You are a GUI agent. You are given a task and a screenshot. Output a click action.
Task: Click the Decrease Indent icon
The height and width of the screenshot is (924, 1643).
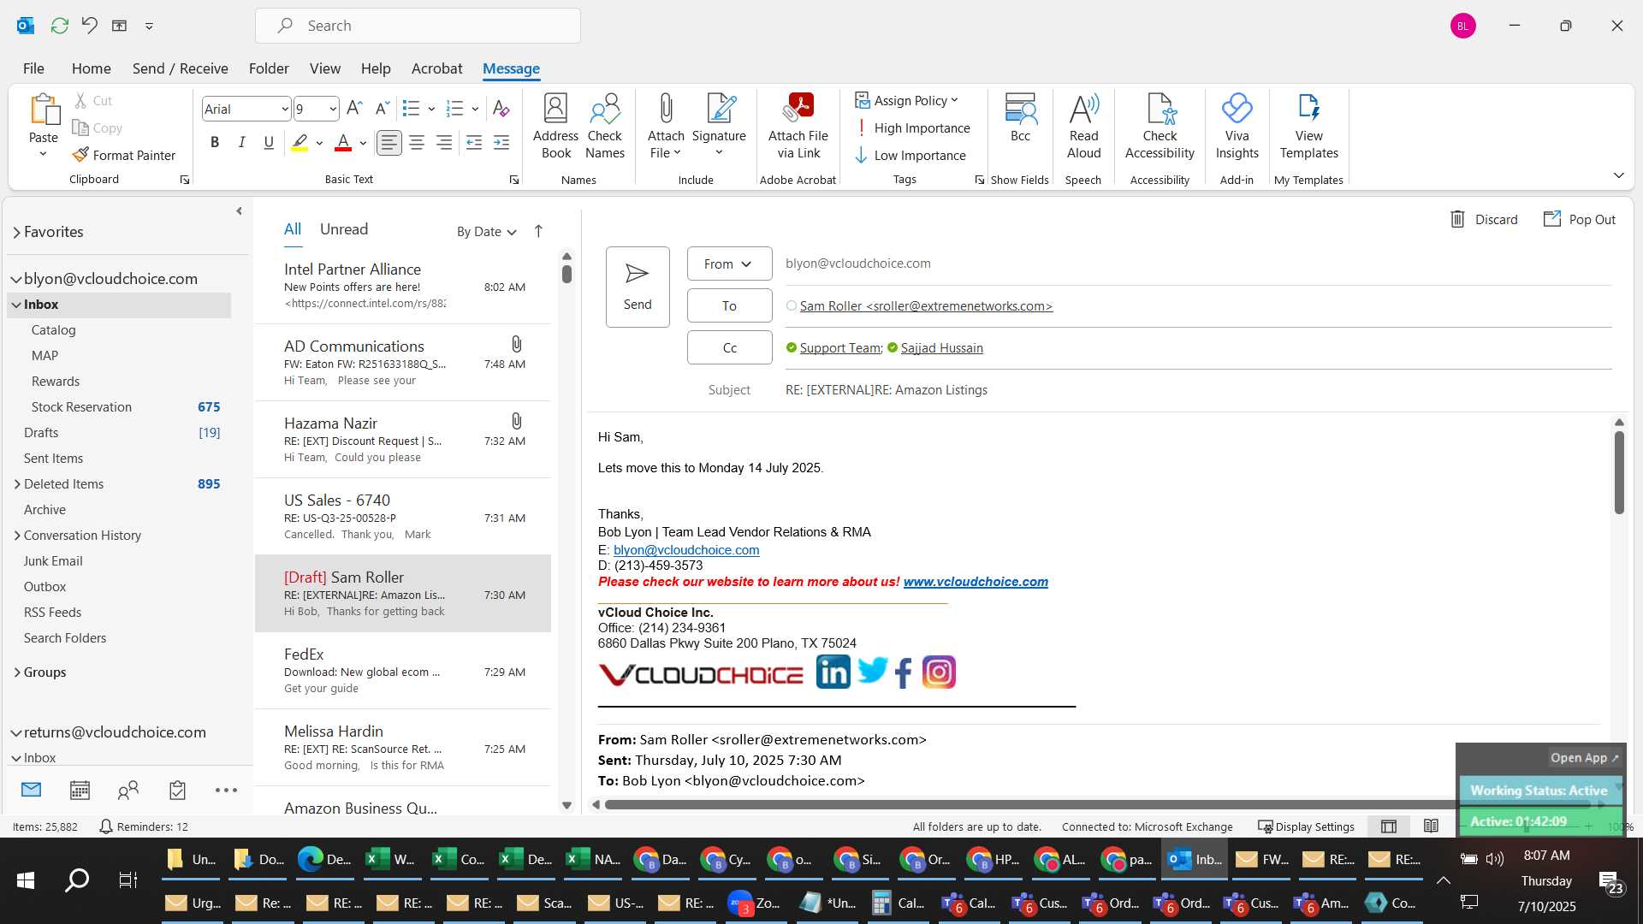pos(474,143)
